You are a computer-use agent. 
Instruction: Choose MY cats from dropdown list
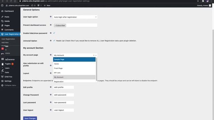[x=74, y=73]
